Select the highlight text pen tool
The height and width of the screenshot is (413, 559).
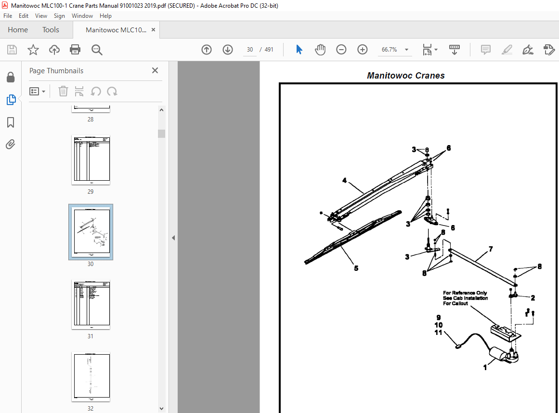507,50
